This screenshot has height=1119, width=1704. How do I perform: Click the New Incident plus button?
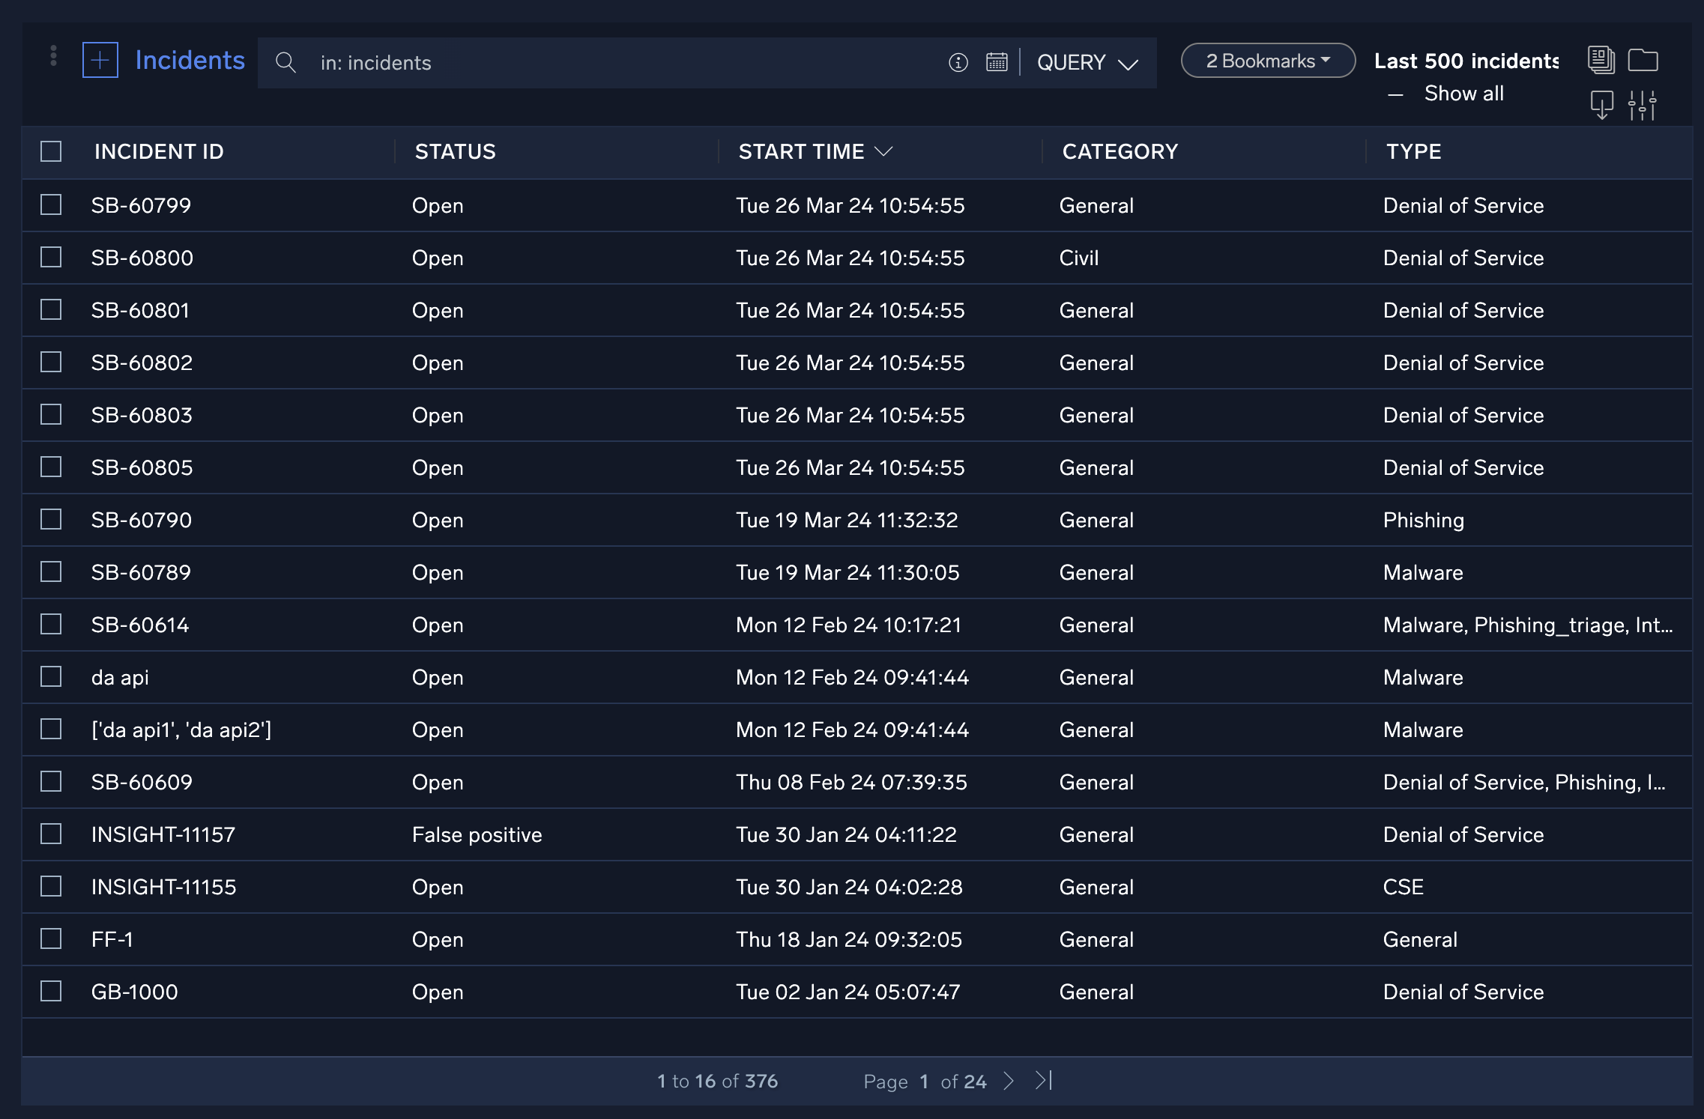click(x=100, y=60)
